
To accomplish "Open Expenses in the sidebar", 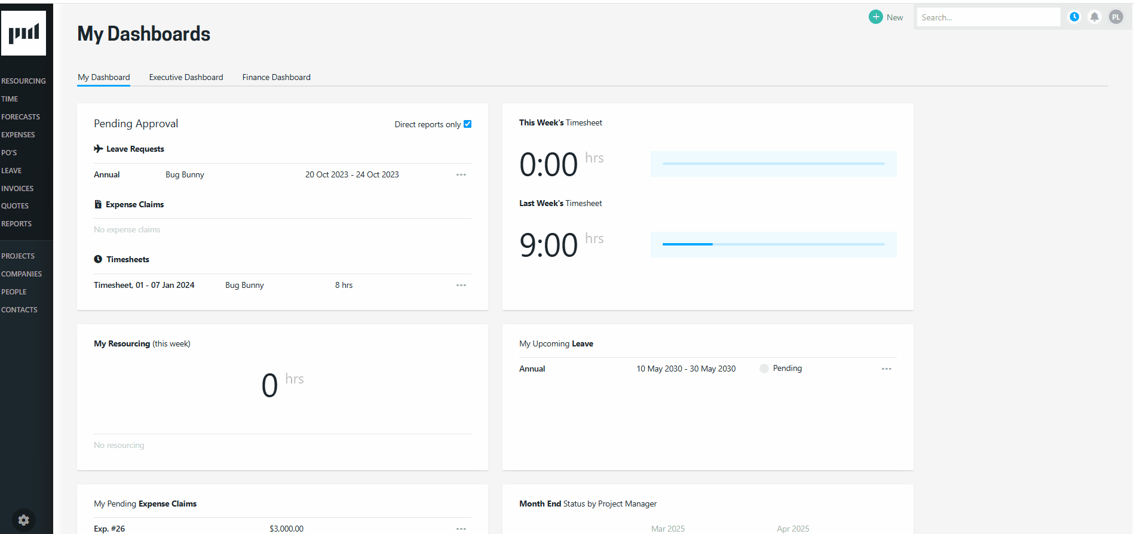I will tap(18, 134).
